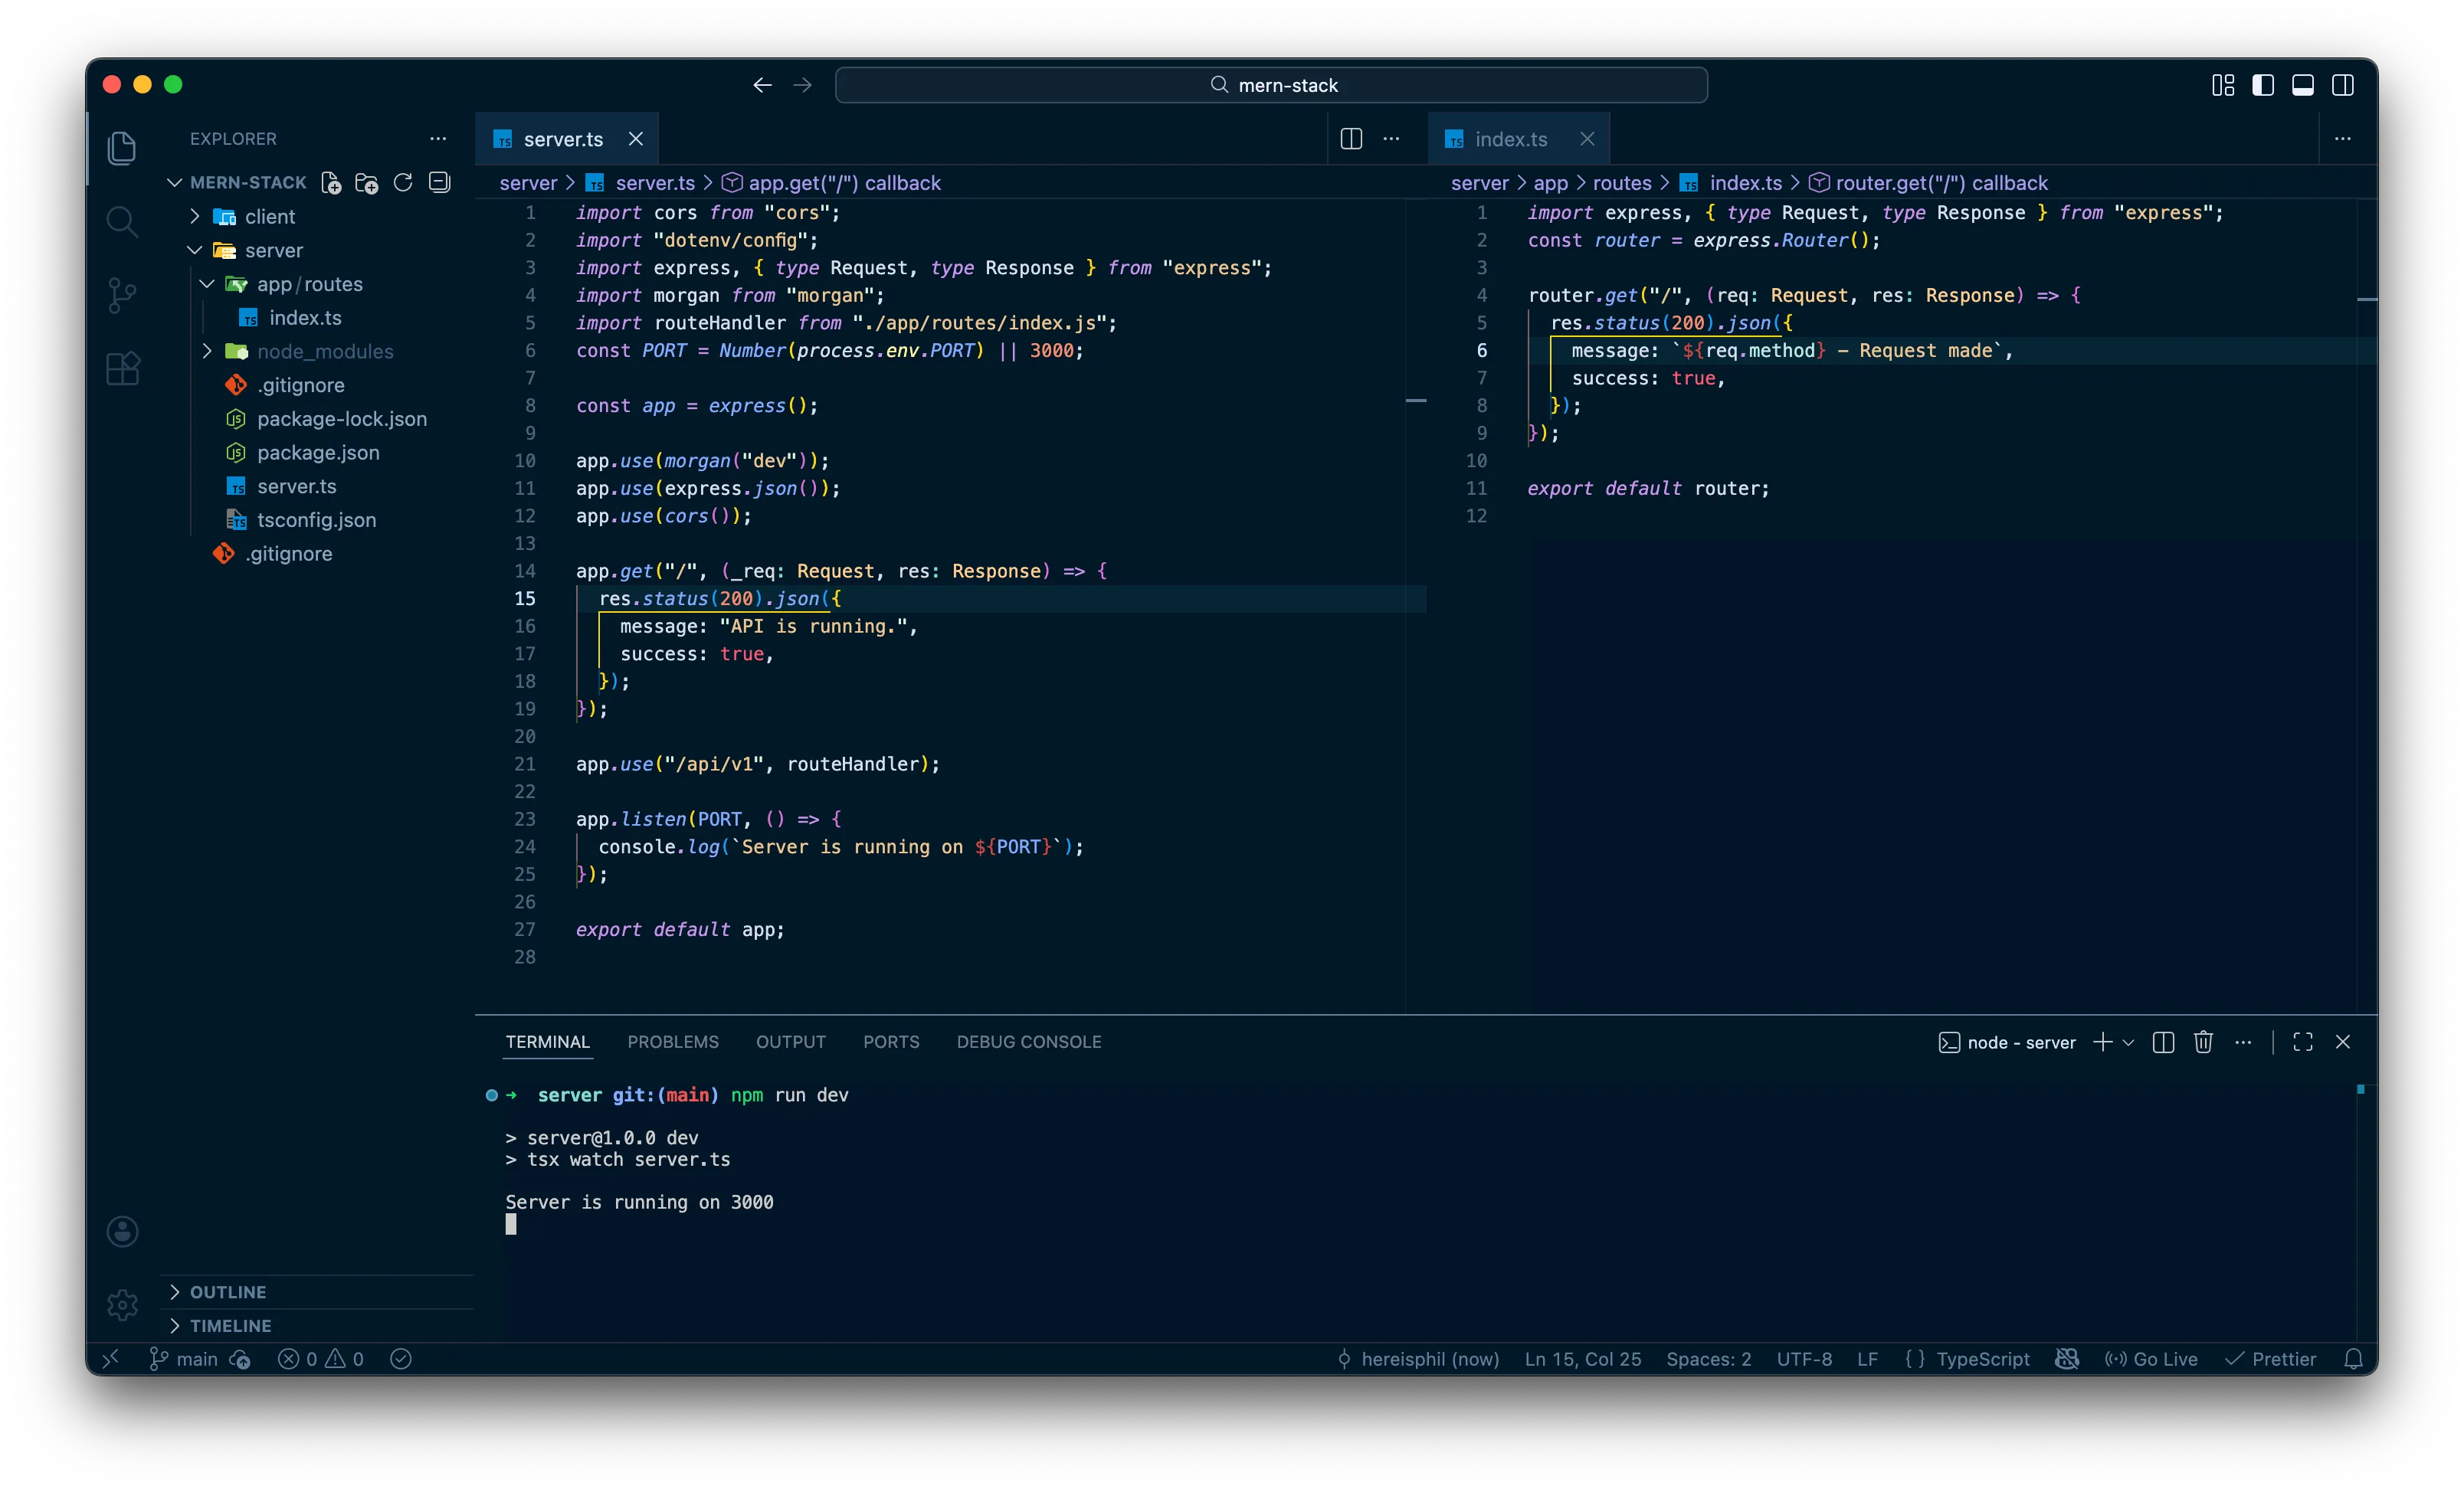Open the PROBLEMS panel tab
2464x1489 pixels.
point(673,1042)
